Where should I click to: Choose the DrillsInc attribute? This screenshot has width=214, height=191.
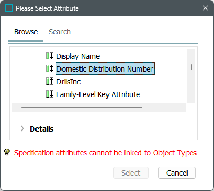[x=68, y=82]
